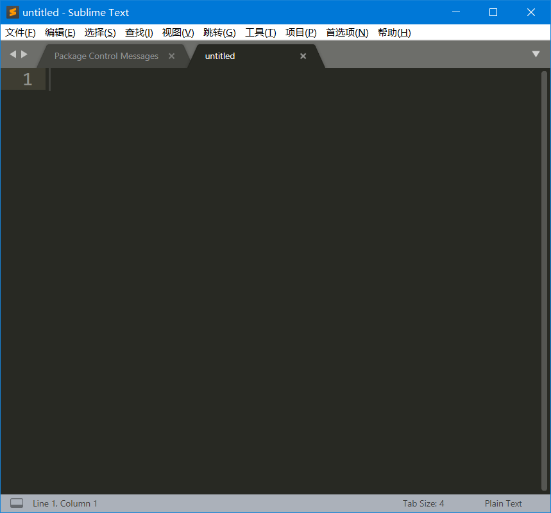551x513 pixels.
Task: Open the 工具(T) menu
Action: click(x=260, y=33)
